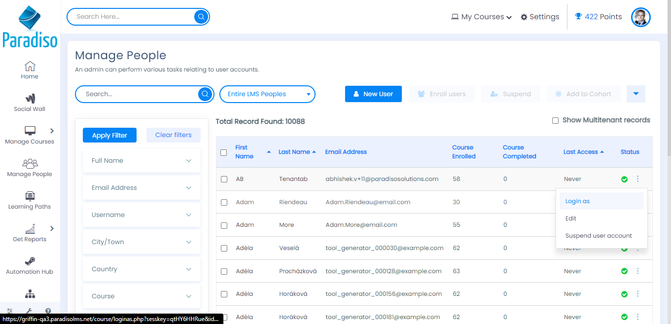Screen dimensions: 671x324
Task: Select Suspend user account menu option
Action: [598, 236]
